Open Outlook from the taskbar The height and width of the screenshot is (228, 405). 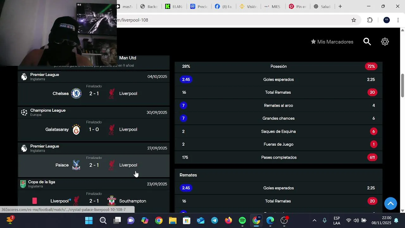201,220
